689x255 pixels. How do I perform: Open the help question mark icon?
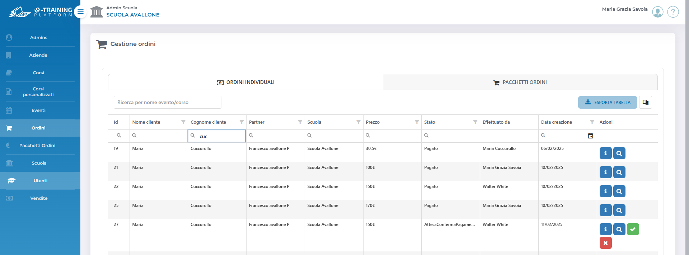(673, 12)
